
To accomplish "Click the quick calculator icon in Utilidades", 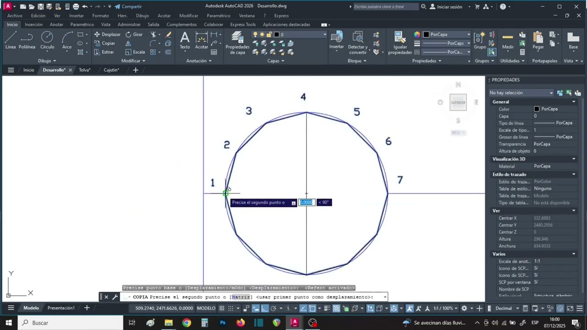I will [x=522, y=52].
